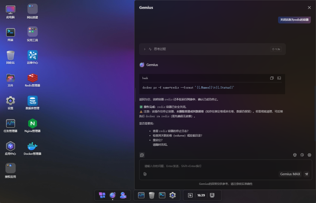The height and width of the screenshot is (203, 316).
Task: Launch the Docker管理器 desktop icon
Action: point(32,149)
